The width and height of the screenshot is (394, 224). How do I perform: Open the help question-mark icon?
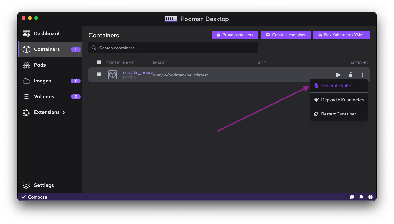pyautogui.click(x=370, y=197)
